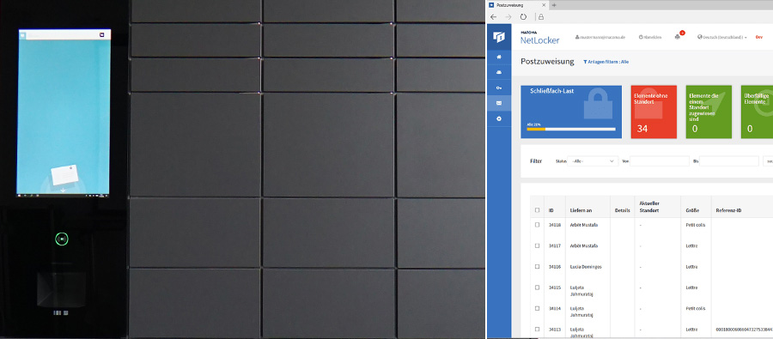This screenshot has width=773, height=339.
Task: Toggle the select-all header checkbox
Action: (x=538, y=210)
